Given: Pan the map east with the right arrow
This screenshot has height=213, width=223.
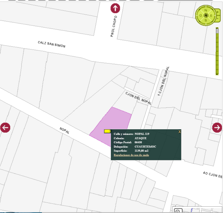Looking at the screenshot, I should coord(217,127).
